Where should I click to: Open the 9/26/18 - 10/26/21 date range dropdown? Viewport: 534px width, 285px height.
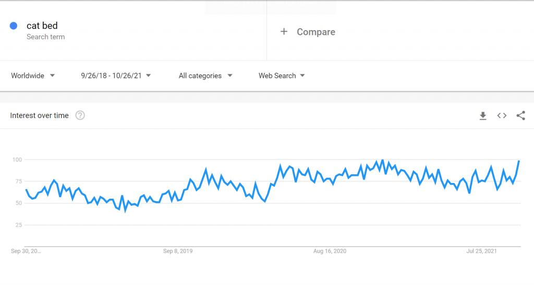[116, 76]
